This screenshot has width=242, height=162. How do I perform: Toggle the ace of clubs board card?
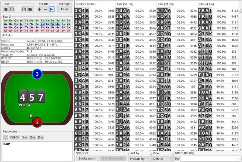click(x=6, y=20)
